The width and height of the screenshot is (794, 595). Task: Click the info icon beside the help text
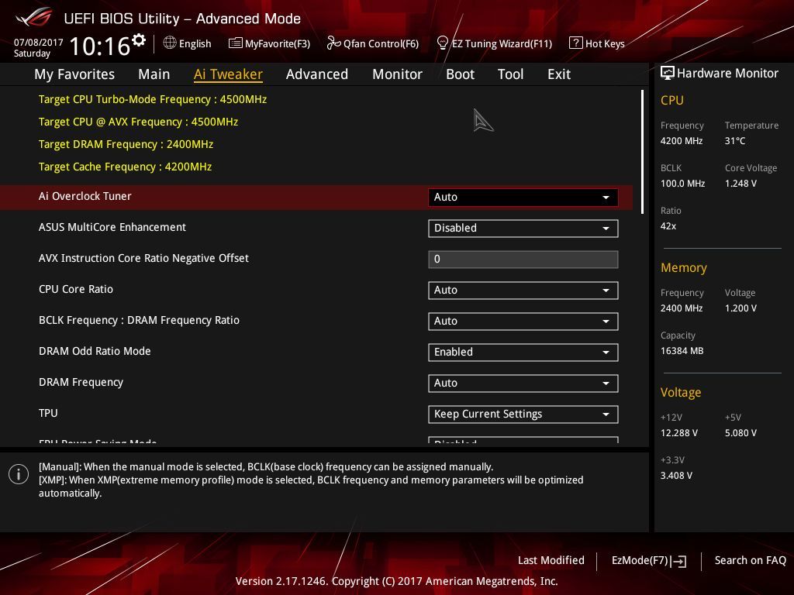pyautogui.click(x=19, y=474)
